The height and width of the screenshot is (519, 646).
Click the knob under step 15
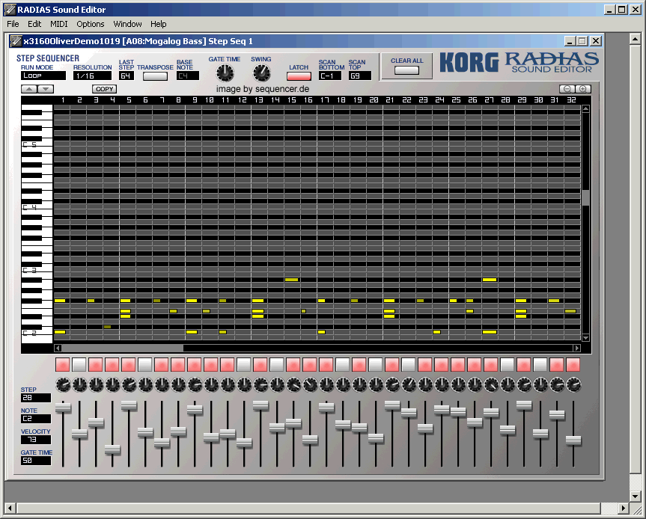tap(293, 385)
